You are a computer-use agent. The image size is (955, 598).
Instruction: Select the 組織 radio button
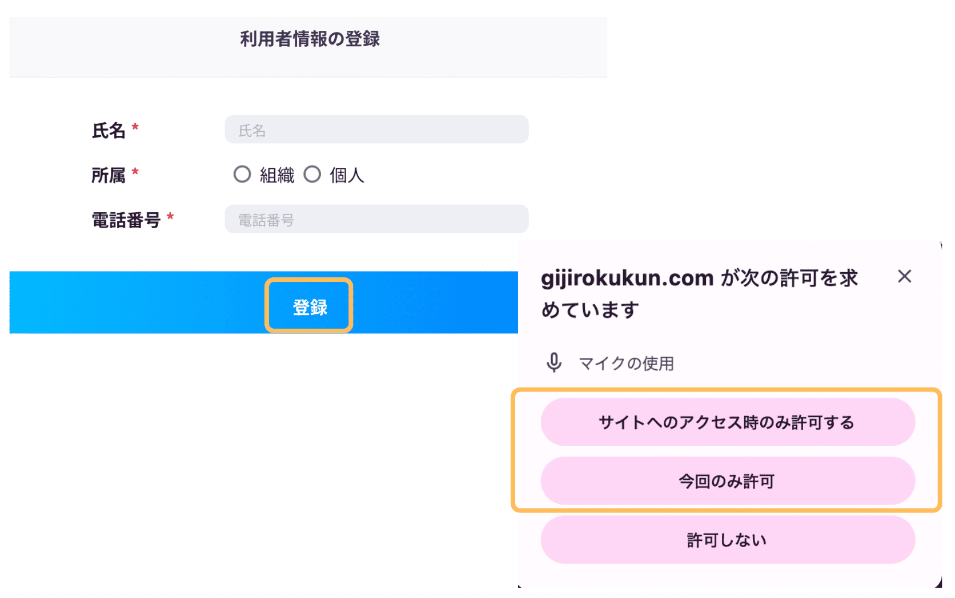point(242,174)
